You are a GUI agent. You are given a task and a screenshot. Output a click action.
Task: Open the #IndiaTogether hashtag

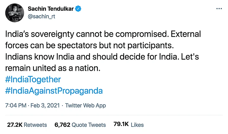coord(34,79)
